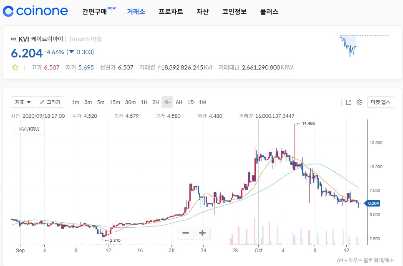Click the 거래량 418,392,826.245 KVI value
Image resolution: width=403 pixels, height=266 pixels.
(x=185, y=67)
